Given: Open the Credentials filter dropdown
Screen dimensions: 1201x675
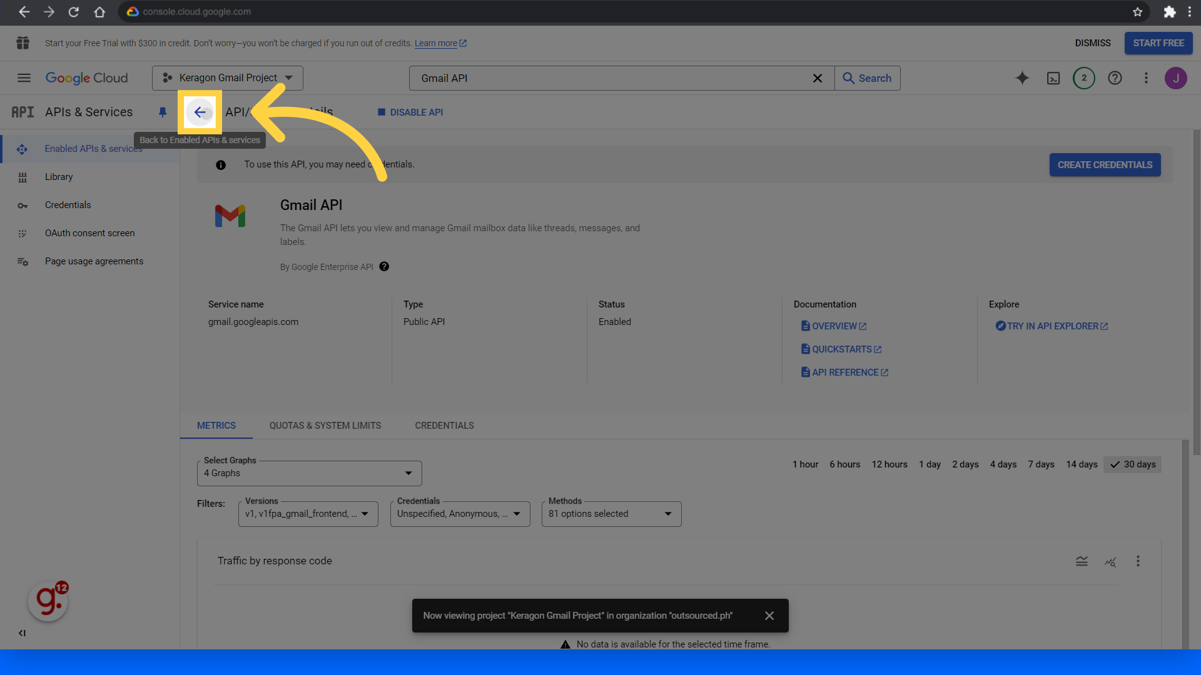Looking at the screenshot, I should 460,514.
